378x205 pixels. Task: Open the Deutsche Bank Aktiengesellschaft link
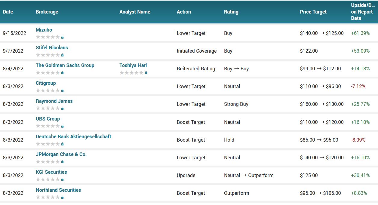click(x=73, y=136)
